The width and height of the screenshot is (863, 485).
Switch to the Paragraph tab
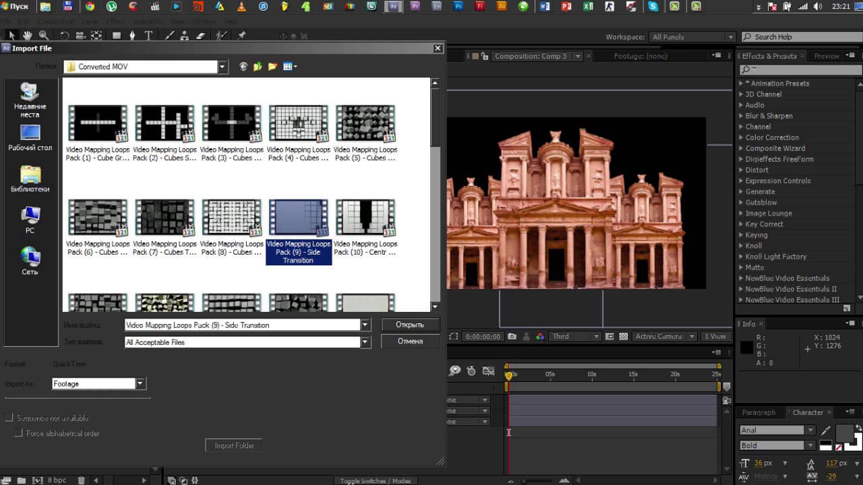[758, 412]
